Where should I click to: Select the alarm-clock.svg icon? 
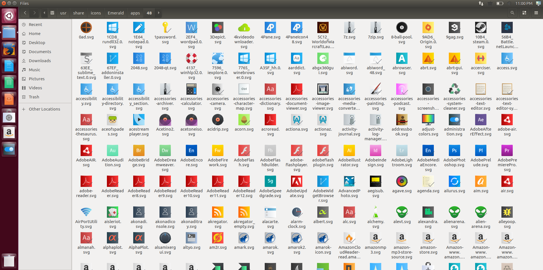pyautogui.click(x=297, y=212)
